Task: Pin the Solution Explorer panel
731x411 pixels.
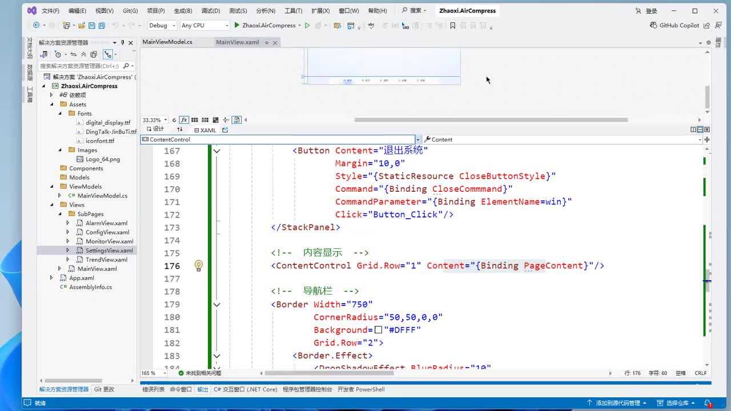Action: pos(122,43)
